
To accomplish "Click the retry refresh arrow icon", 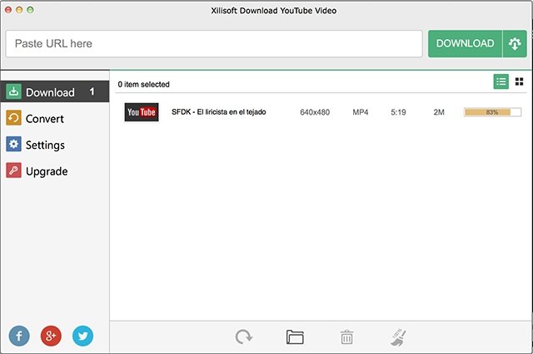I will click(243, 337).
